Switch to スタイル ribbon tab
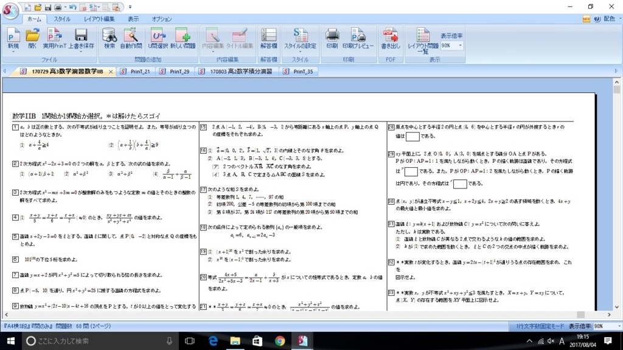Viewport: 623px width, 350px height. point(62,19)
